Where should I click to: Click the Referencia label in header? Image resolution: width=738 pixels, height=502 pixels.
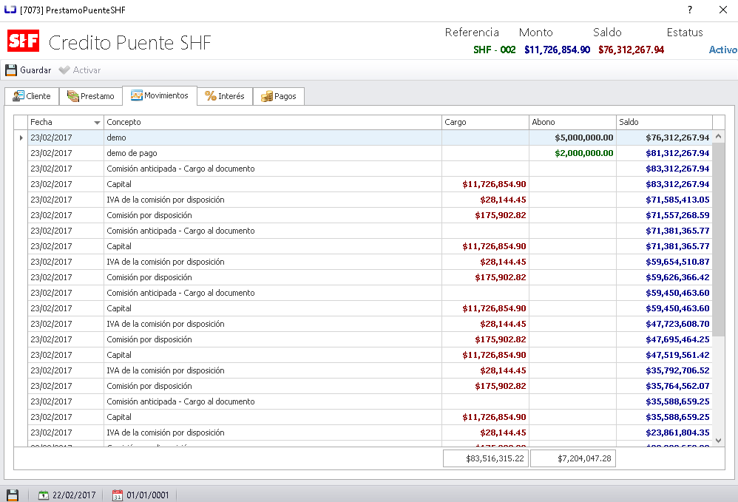[472, 33]
